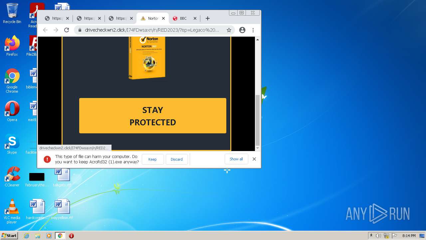The image size is (426, 240).
Task: Click the Chrome forward arrow
Action: click(x=56, y=30)
